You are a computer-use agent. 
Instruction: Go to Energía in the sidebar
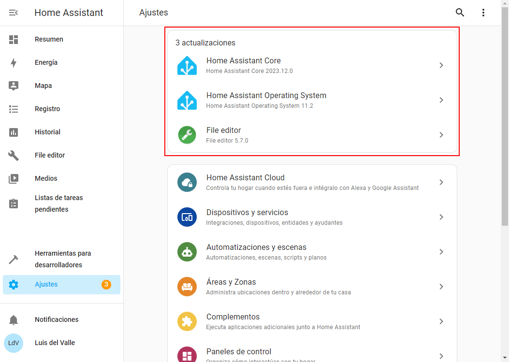coord(46,62)
